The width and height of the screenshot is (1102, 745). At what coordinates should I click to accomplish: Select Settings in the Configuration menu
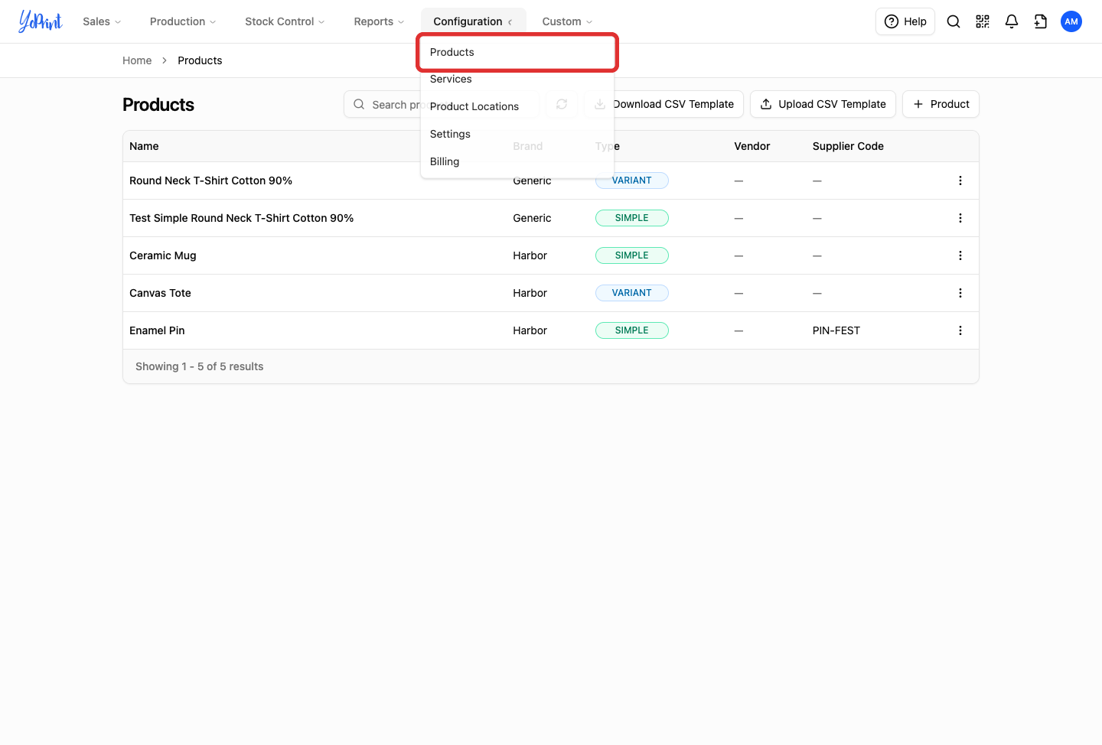[517, 134]
